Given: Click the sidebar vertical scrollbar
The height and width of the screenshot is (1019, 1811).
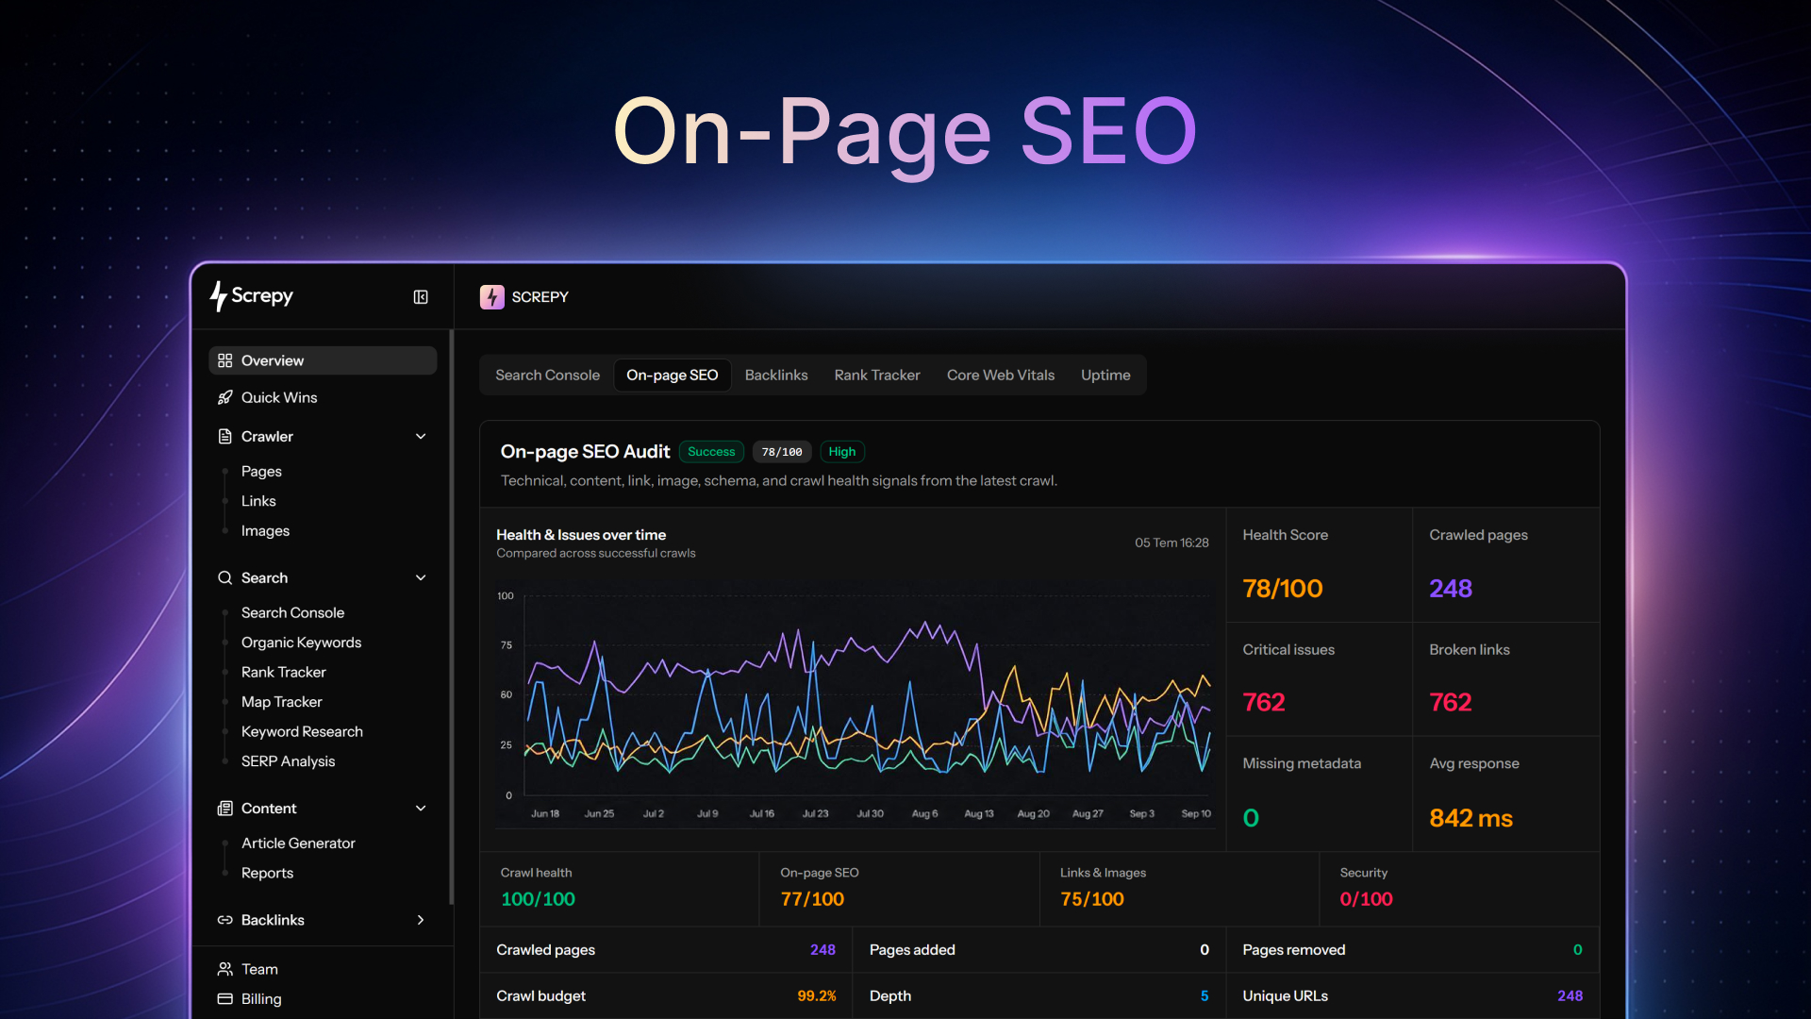Looking at the screenshot, I should point(452,618).
